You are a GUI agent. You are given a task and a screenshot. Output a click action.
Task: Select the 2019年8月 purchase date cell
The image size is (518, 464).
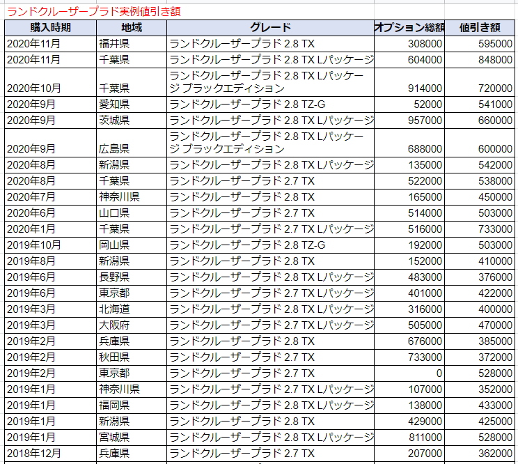tap(51, 261)
